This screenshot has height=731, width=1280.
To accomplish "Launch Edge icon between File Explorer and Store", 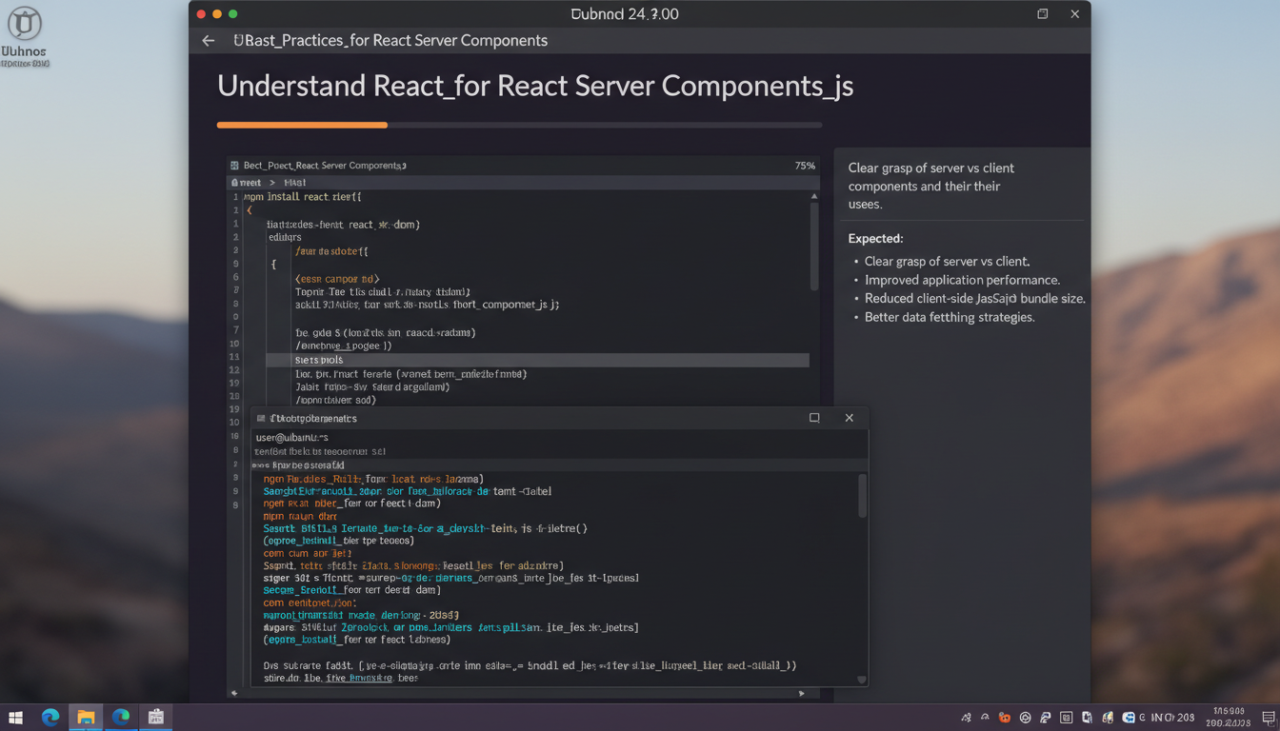I will [x=121, y=718].
